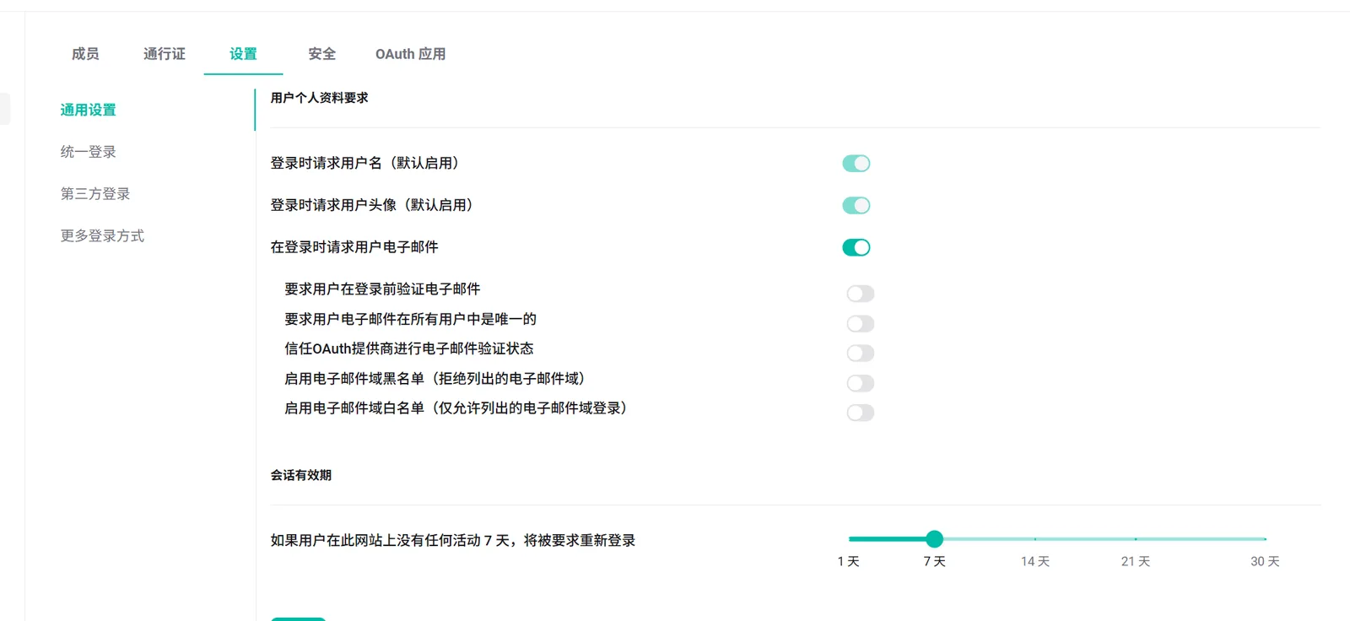1350x621 pixels.
Task: Click the 会话有效期 section heading
Action: point(301,475)
